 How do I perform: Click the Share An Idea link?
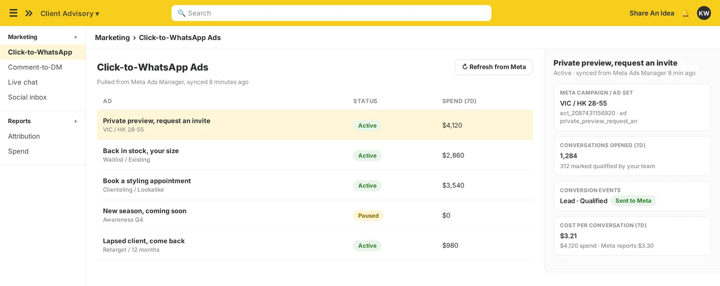[x=652, y=13]
